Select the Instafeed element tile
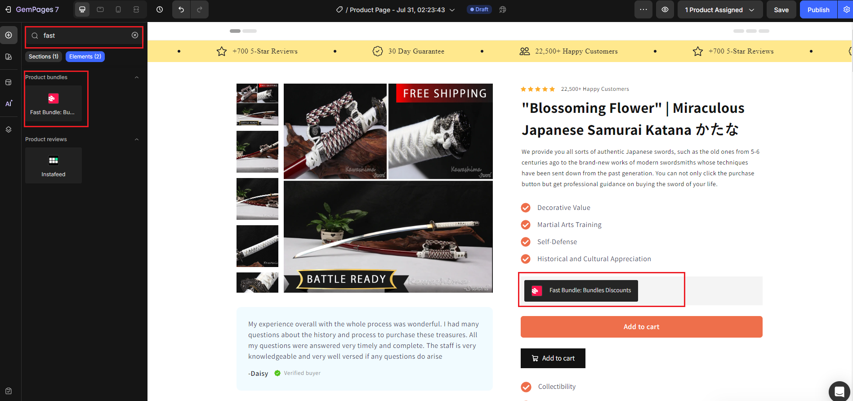Image resolution: width=853 pixels, height=401 pixels. [x=54, y=165]
